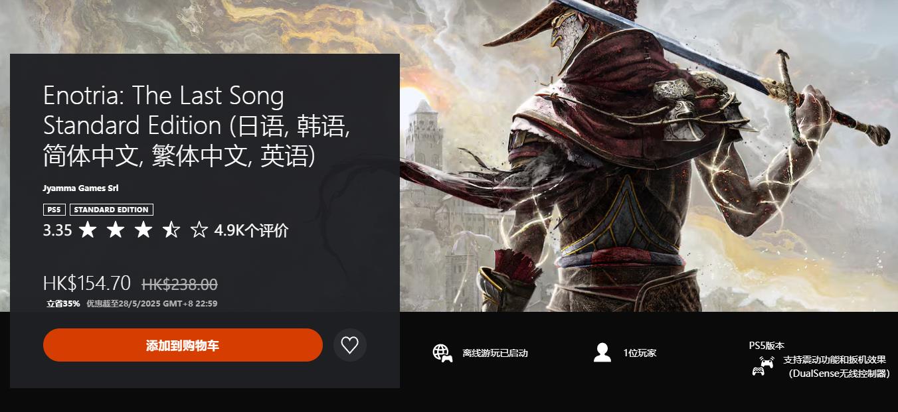The width and height of the screenshot is (898, 412).
Task: Open the Jyamma Games Srl publisher link
Action: pyautogui.click(x=80, y=188)
